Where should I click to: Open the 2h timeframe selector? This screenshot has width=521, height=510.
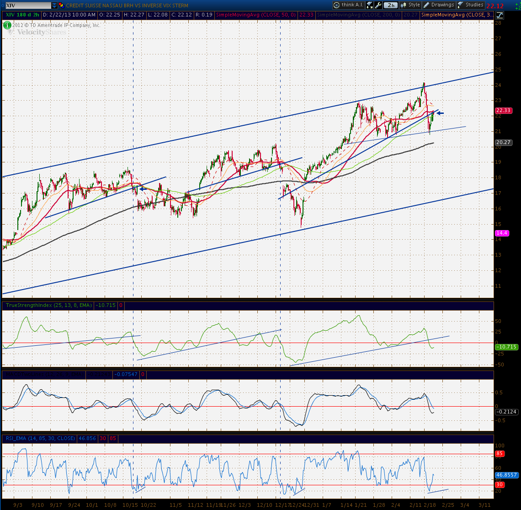point(391,5)
